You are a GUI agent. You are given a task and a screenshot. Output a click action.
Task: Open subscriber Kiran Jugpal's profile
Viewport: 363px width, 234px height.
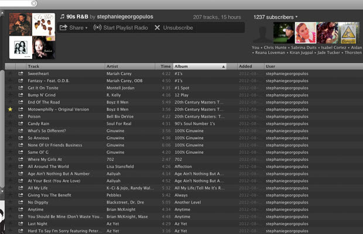click(301, 53)
